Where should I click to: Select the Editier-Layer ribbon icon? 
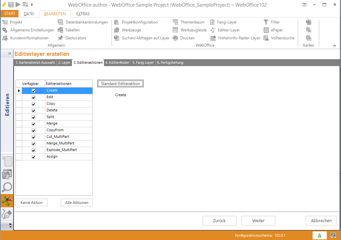[x=213, y=30]
